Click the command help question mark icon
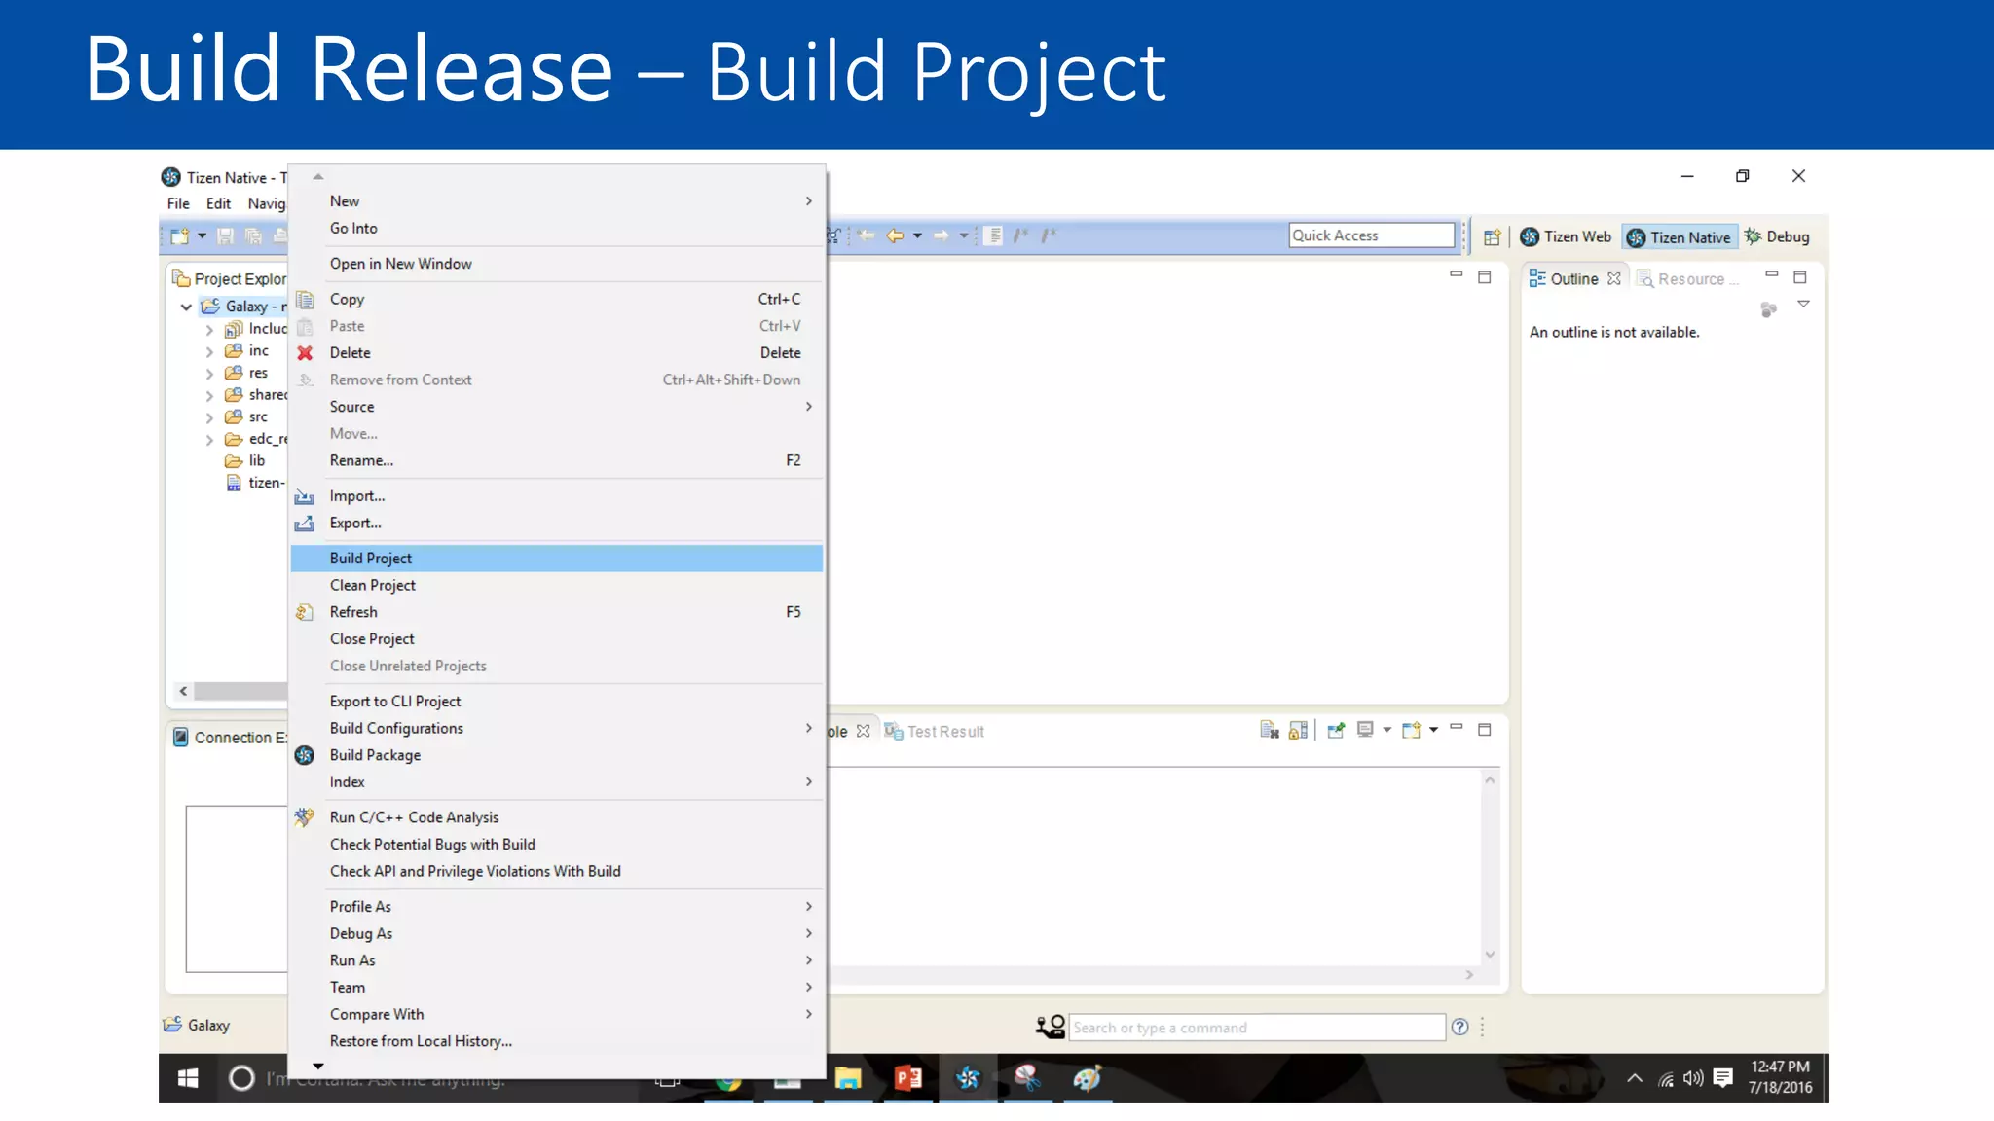Image resolution: width=1994 pixels, height=1121 pixels. click(x=1459, y=1027)
